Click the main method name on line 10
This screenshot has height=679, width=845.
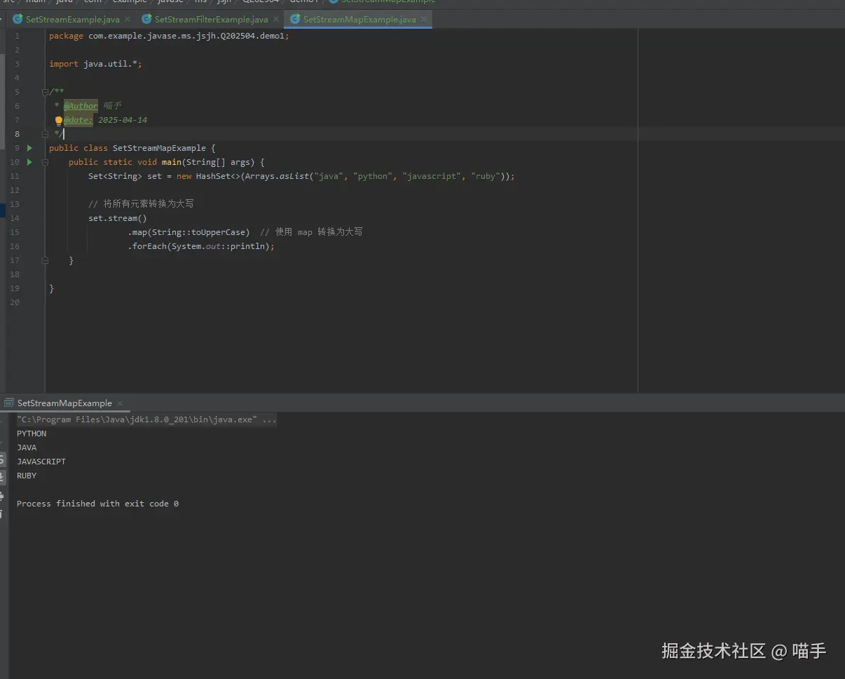(x=172, y=162)
